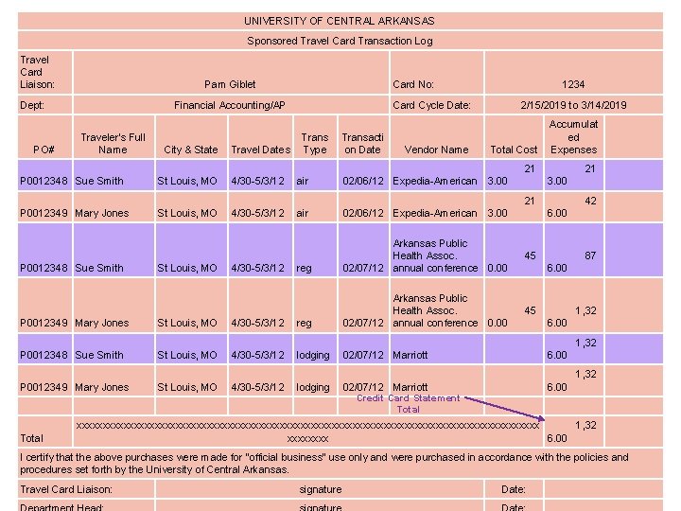Image resolution: width=681 pixels, height=511 pixels.
Task: Click the 'Date:' label beside Travel Card Liaison signature
Action: tap(514, 489)
